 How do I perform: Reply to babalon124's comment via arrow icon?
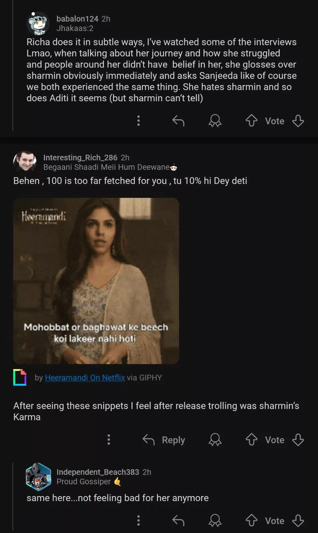pyautogui.click(x=178, y=121)
